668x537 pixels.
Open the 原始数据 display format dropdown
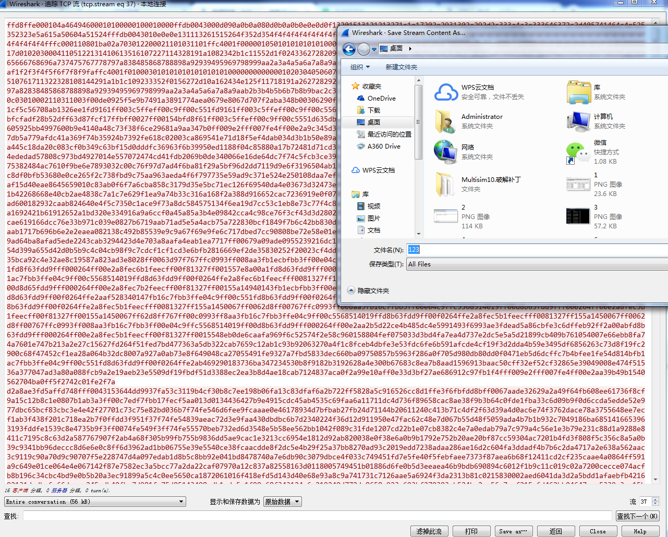click(x=283, y=502)
